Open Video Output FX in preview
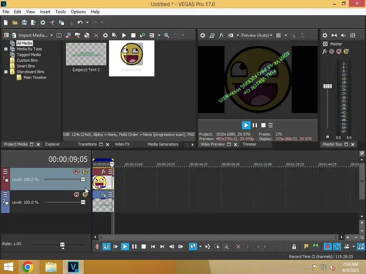Image resolution: width=366 pixels, height=274 pixels. pyautogui.click(x=221, y=35)
